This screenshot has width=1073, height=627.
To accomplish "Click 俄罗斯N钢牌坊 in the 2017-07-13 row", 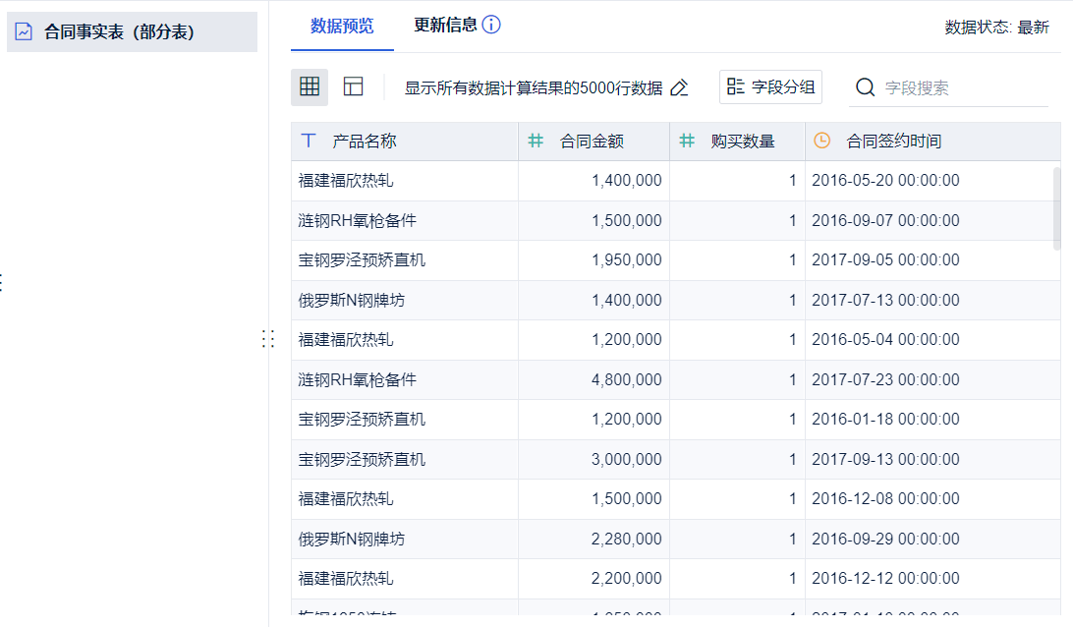I will [x=351, y=301].
